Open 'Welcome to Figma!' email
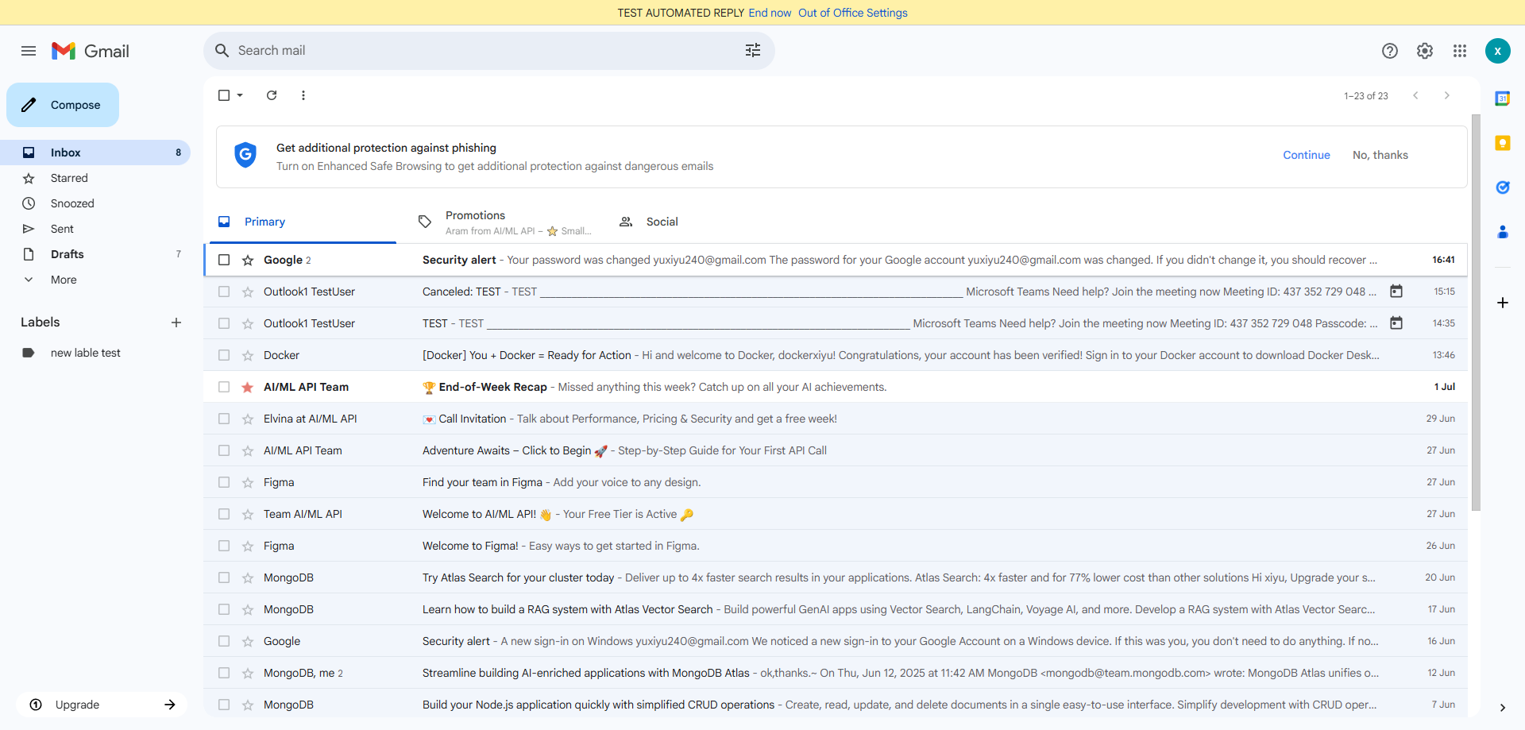This screenshot has height=730, width=1525. pos(836,546)
